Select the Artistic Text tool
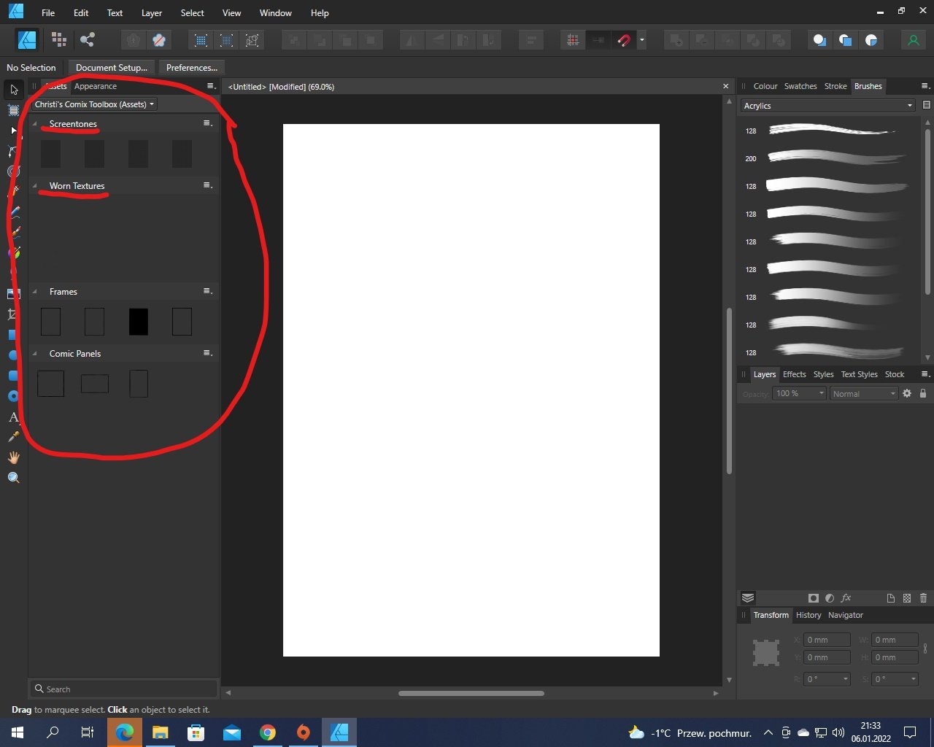 coord(13,417)
